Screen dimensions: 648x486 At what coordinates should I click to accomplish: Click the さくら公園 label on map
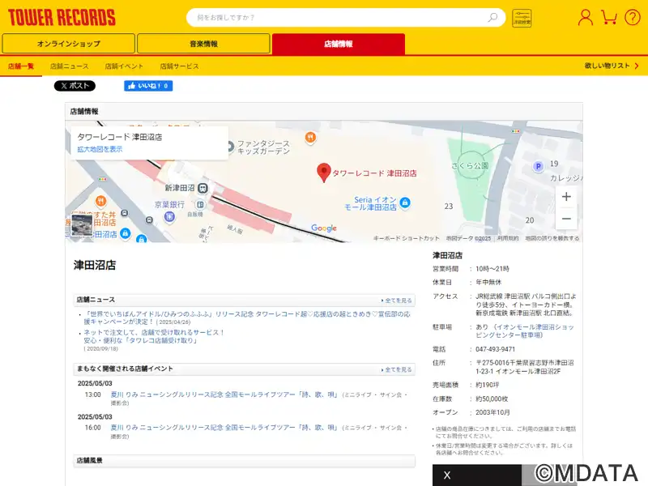470,166
